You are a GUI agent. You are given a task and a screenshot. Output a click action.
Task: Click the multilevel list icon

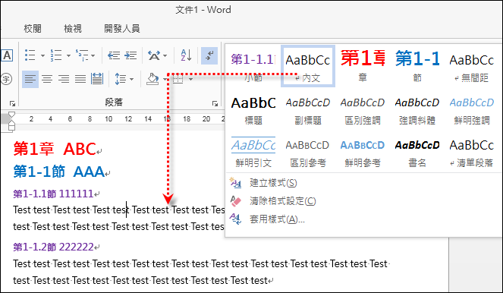[82, 55]
